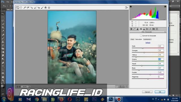This screenshot has height=102, width=181.
Task: Switch to the Saturation tab
Action: (139, 39)
